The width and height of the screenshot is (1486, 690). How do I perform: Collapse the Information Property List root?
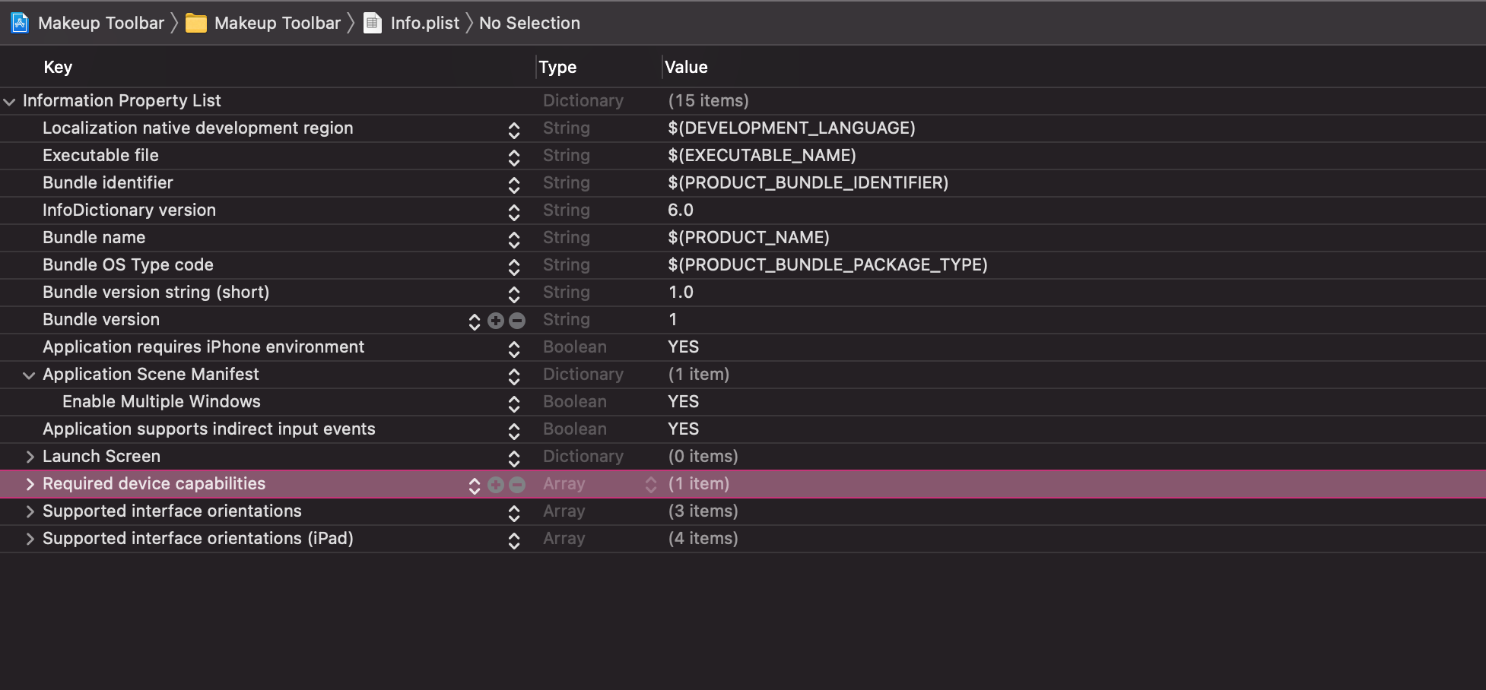tap(9, 102)
